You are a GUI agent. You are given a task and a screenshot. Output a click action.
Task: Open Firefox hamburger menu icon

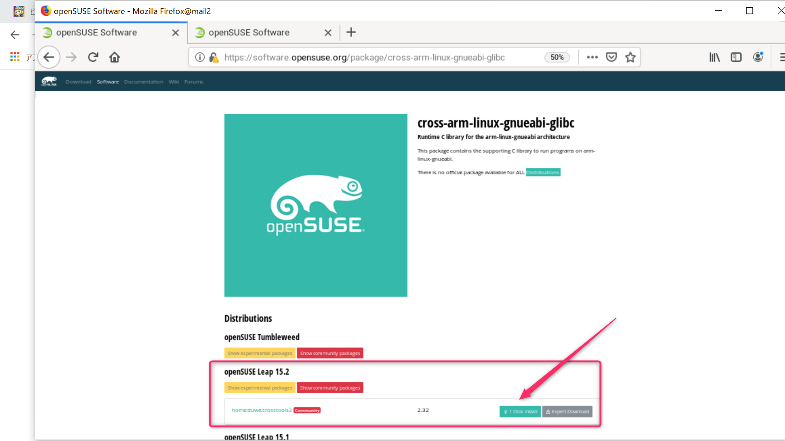coord(782,57)
